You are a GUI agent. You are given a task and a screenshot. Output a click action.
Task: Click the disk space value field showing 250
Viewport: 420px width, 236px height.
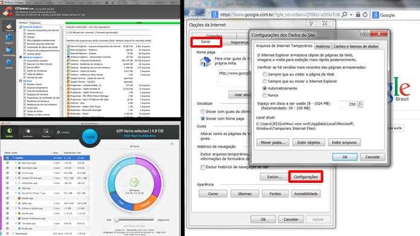pyautogui.click(x=347, y=104)
